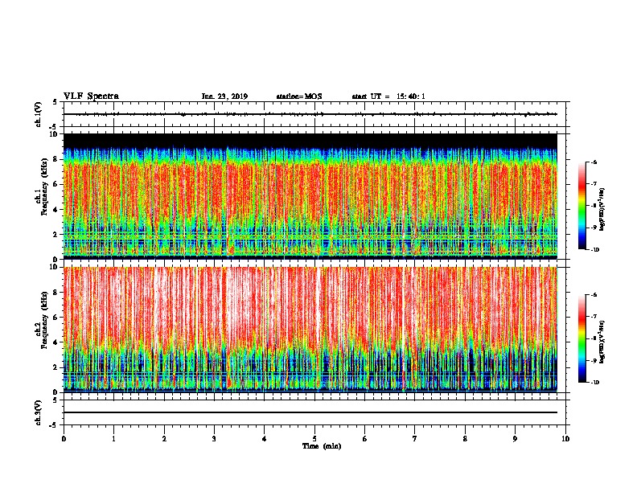Screen dimensions: 637x492
Task: Click the time axis tick label "6"
Action: tap(365, 439)
